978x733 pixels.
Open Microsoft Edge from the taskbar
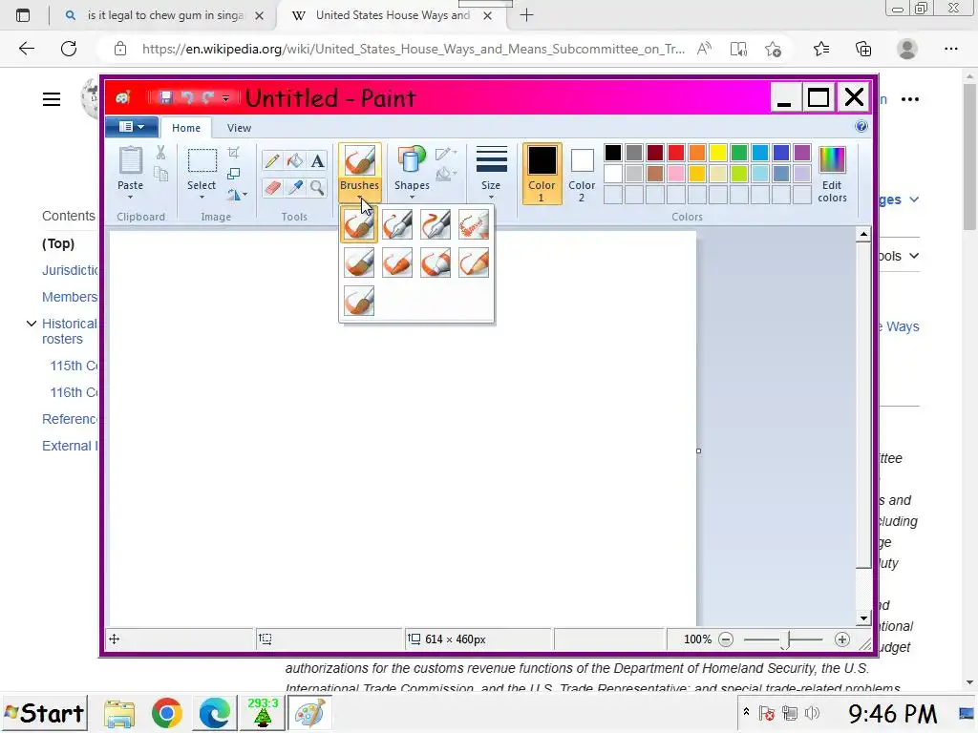point(214,713)
